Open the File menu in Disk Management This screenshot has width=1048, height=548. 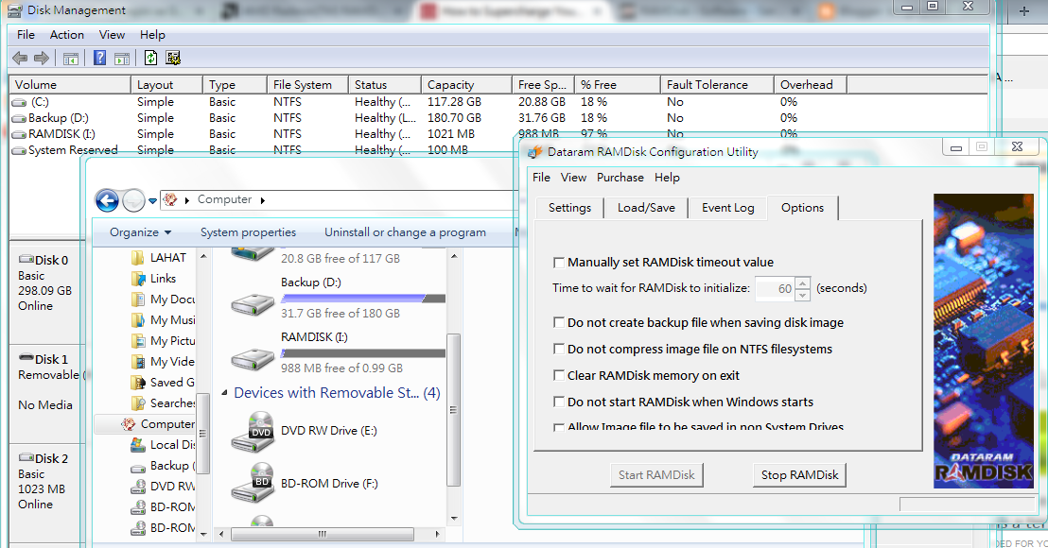click(26, 35)
